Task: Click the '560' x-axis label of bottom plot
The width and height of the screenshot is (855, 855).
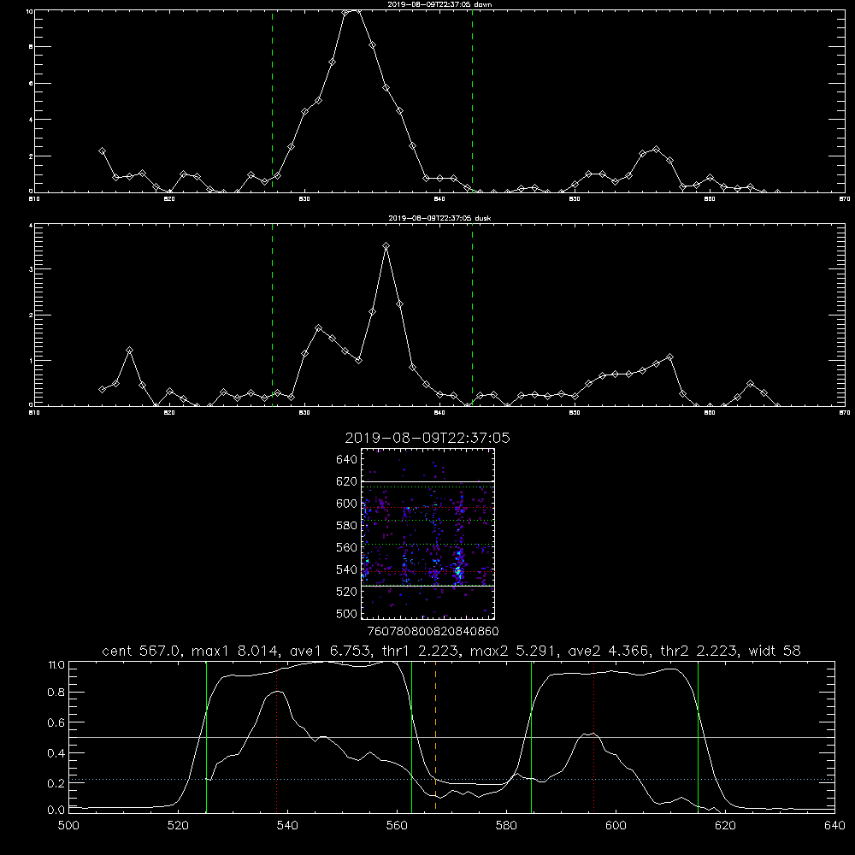Action: [x=397, y=825]
